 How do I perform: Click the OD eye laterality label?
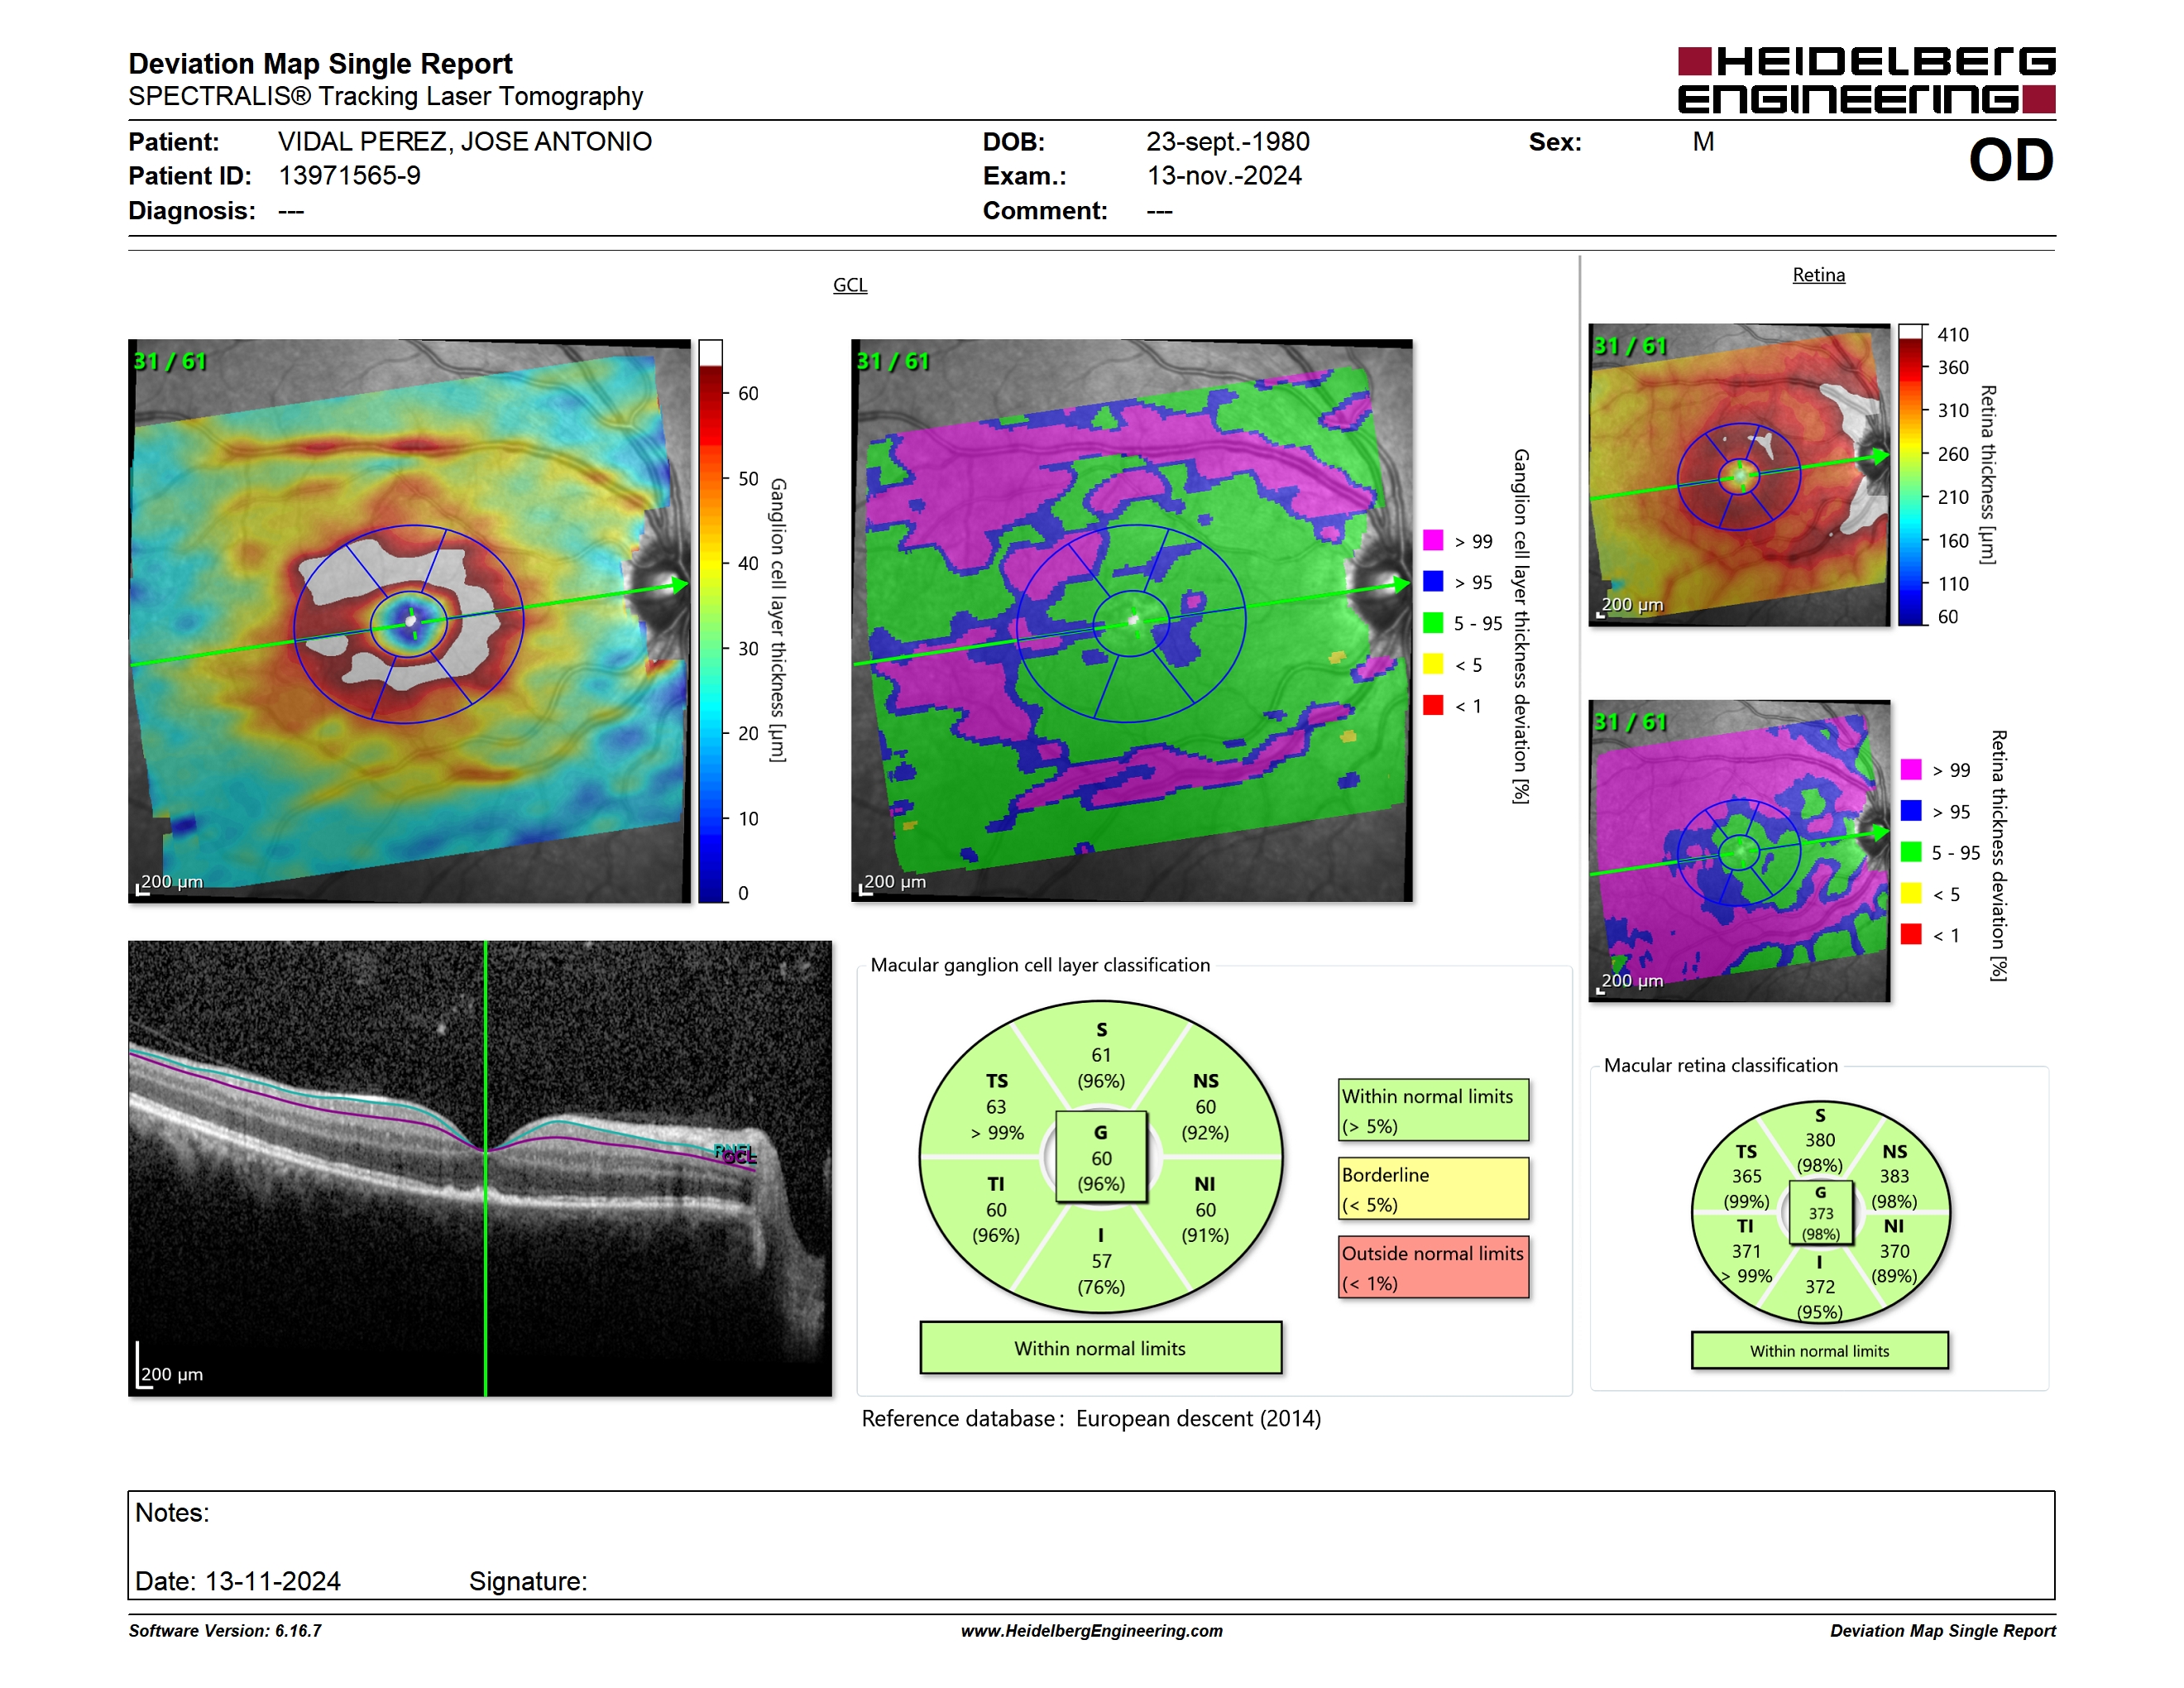[x=2010, y=160]
